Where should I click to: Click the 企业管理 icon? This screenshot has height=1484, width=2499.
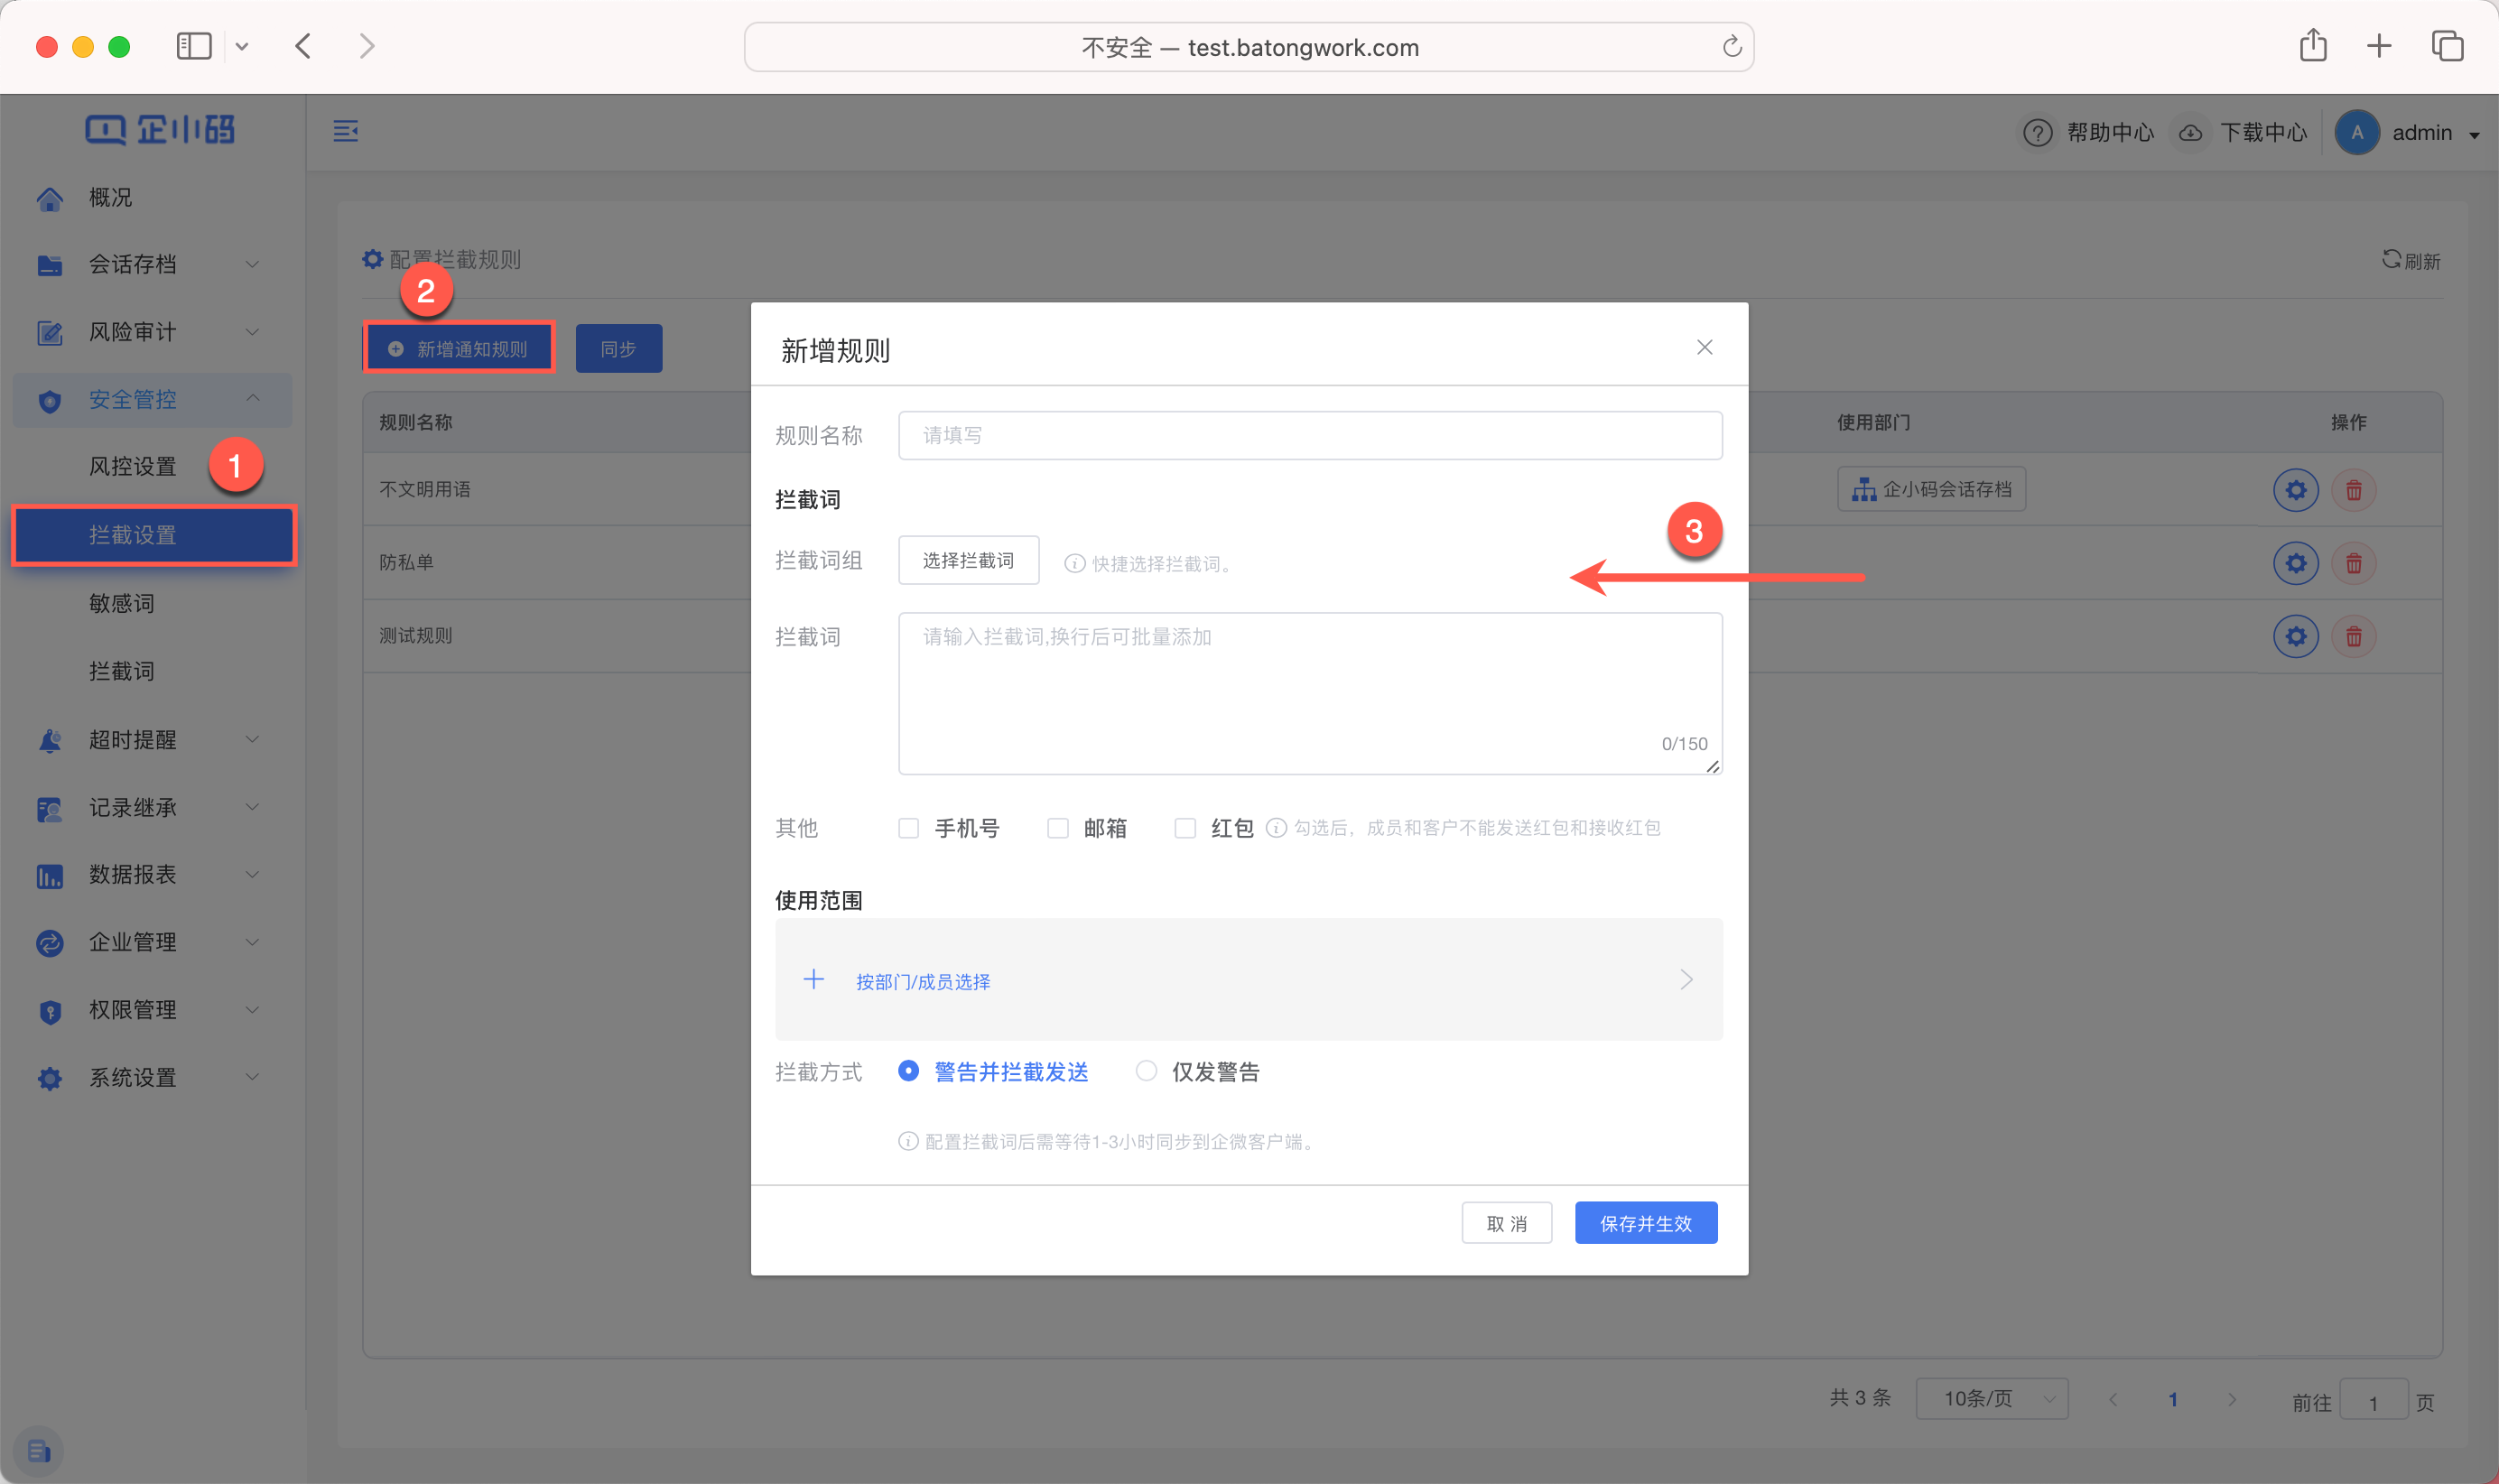pyautogui.click(x=49, y=943)
